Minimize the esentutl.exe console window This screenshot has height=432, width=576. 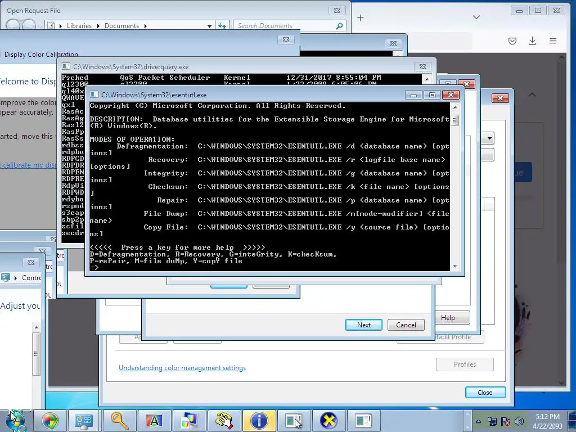click(413, 94)
